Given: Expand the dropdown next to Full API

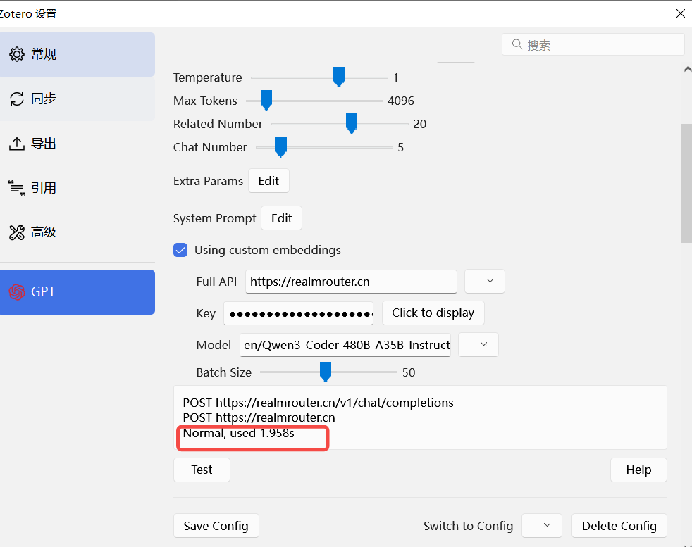Looking at the screenshot, I should click(485, 282).
